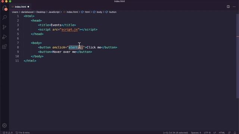
Task: Click line number 11 in the gutter
Action: [17, 61]
